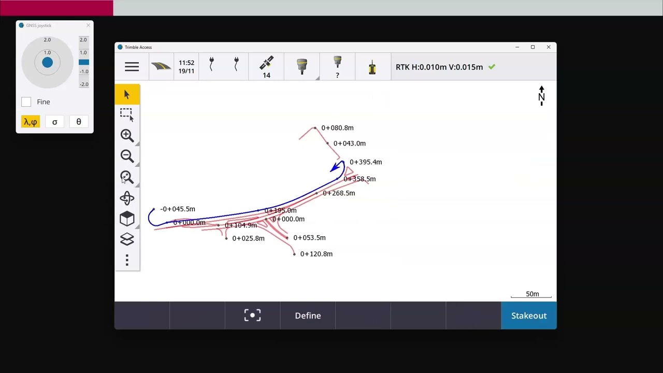This screenshot has width=663, height=373.
Task: Minimize the Trimble Access window
Action: [x=517, y=47]
